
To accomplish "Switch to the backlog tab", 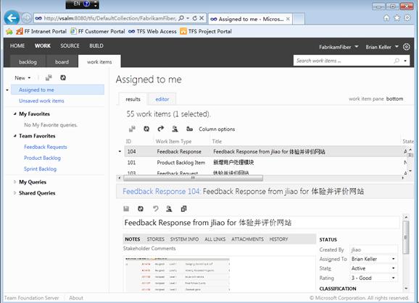I will tap(28, 61).
